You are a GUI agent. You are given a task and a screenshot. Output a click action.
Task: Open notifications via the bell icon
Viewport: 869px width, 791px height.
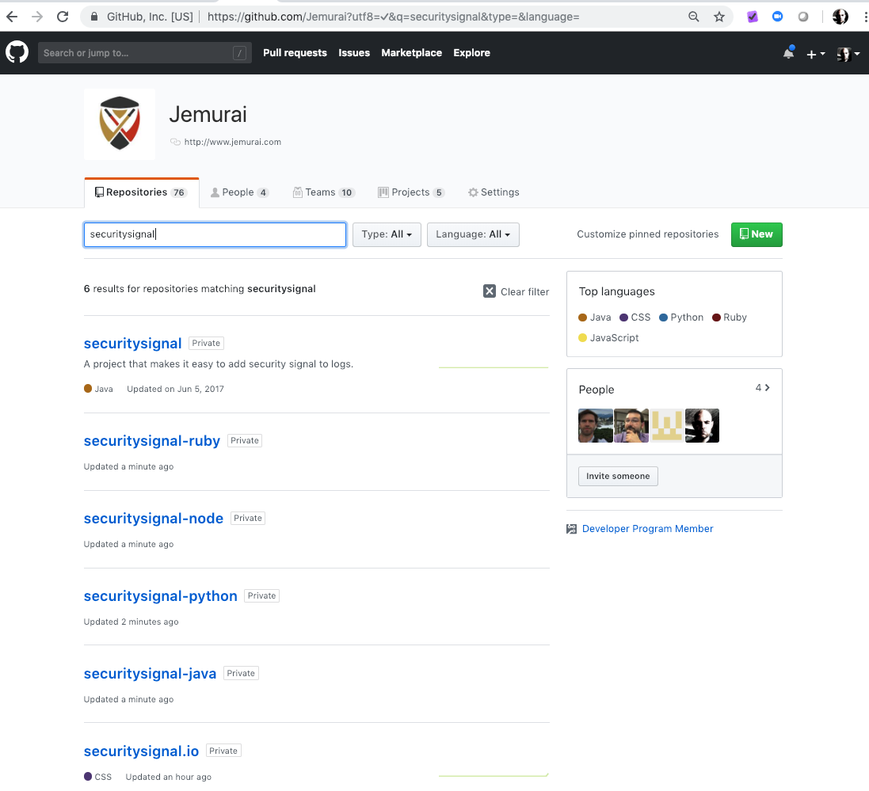click(x=789, y=52)
